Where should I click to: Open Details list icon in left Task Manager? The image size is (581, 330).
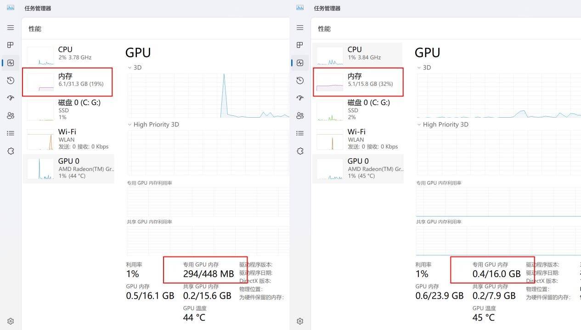[x=11, y=133]
